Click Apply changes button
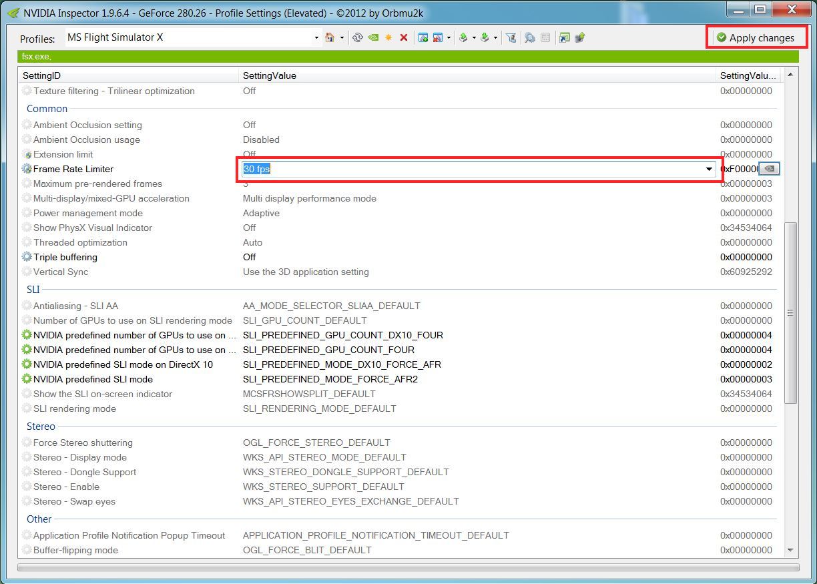This screenshot has height=584, width=817. coord(756,37)
